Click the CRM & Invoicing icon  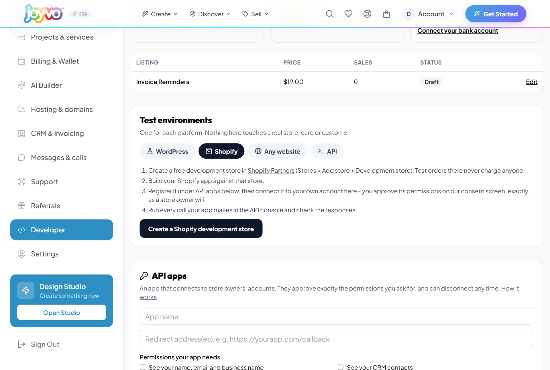(x=21, y=133)
